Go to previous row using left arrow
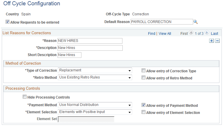The width and height of the screenshot is (223, 126). pyautogui.click(x=191, y=33)
